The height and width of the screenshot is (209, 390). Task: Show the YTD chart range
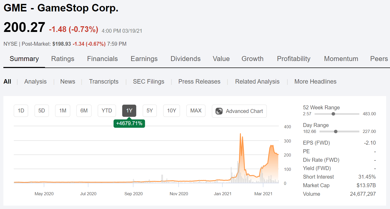[107, 111]
